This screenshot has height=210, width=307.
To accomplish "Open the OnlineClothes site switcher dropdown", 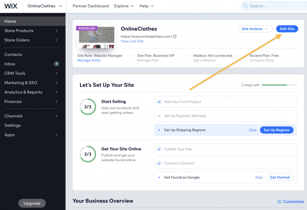I will [x=45, y=6].
